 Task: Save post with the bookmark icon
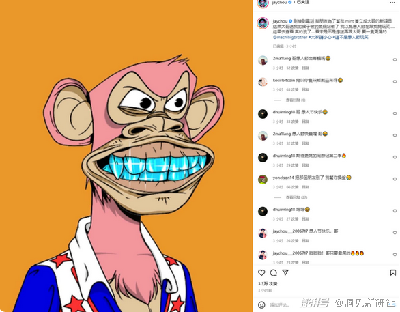point(393,272)
